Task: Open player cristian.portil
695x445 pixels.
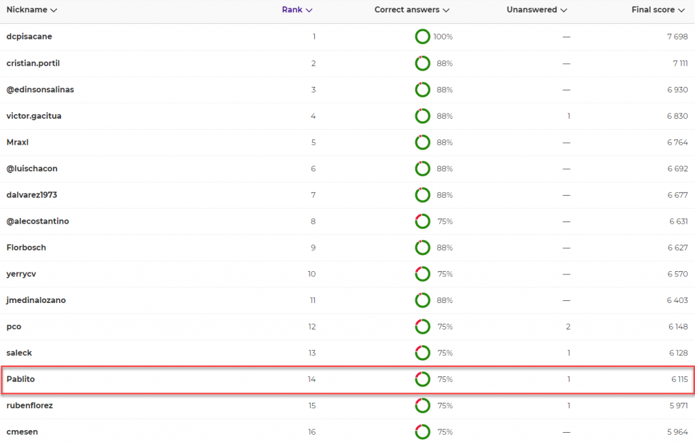Action: tap(33, 63)
